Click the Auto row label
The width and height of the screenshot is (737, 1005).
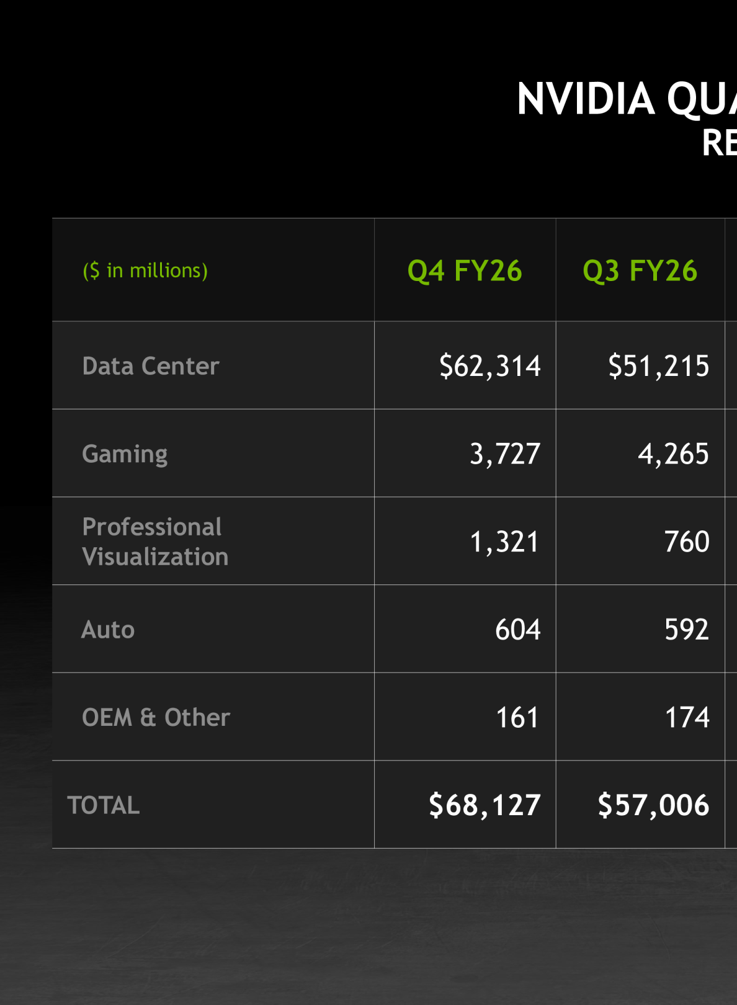tap(108, 630)
